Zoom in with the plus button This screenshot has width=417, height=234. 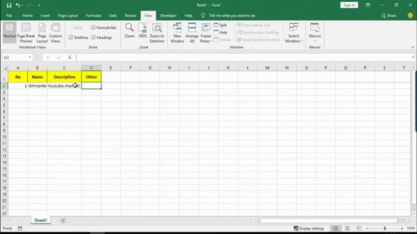[402, 228]
